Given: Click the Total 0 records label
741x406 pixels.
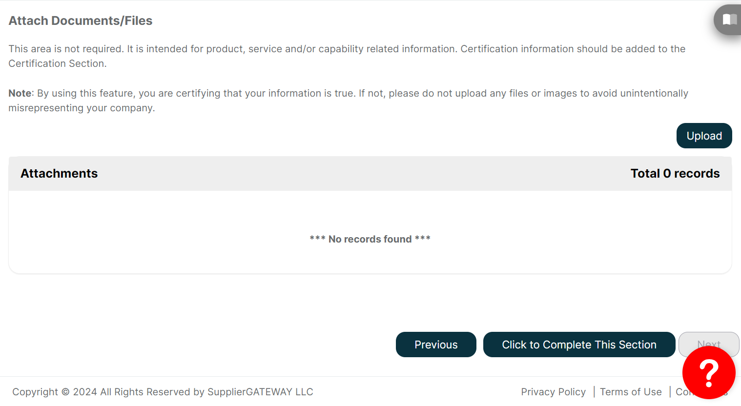Looking at the screenshot, I should click(x=675, y=173).
